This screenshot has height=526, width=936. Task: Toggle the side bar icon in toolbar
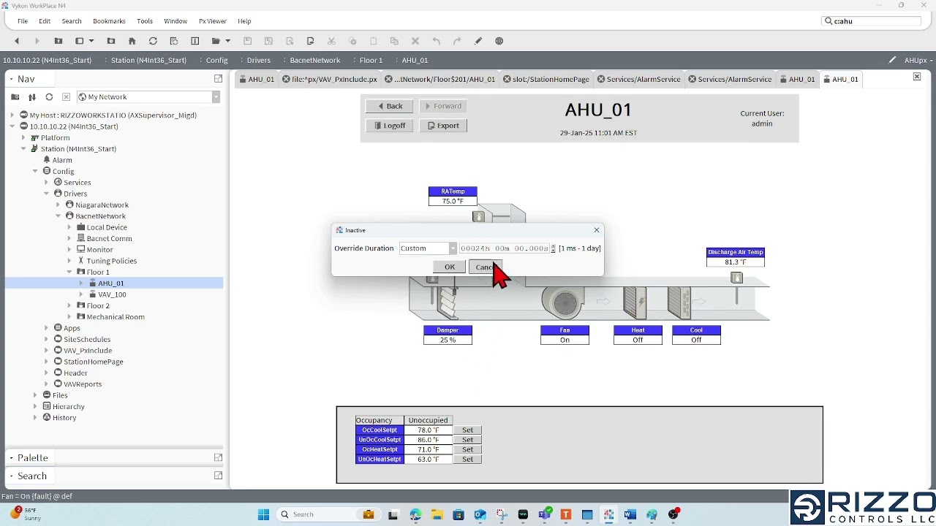click(80, 41)
